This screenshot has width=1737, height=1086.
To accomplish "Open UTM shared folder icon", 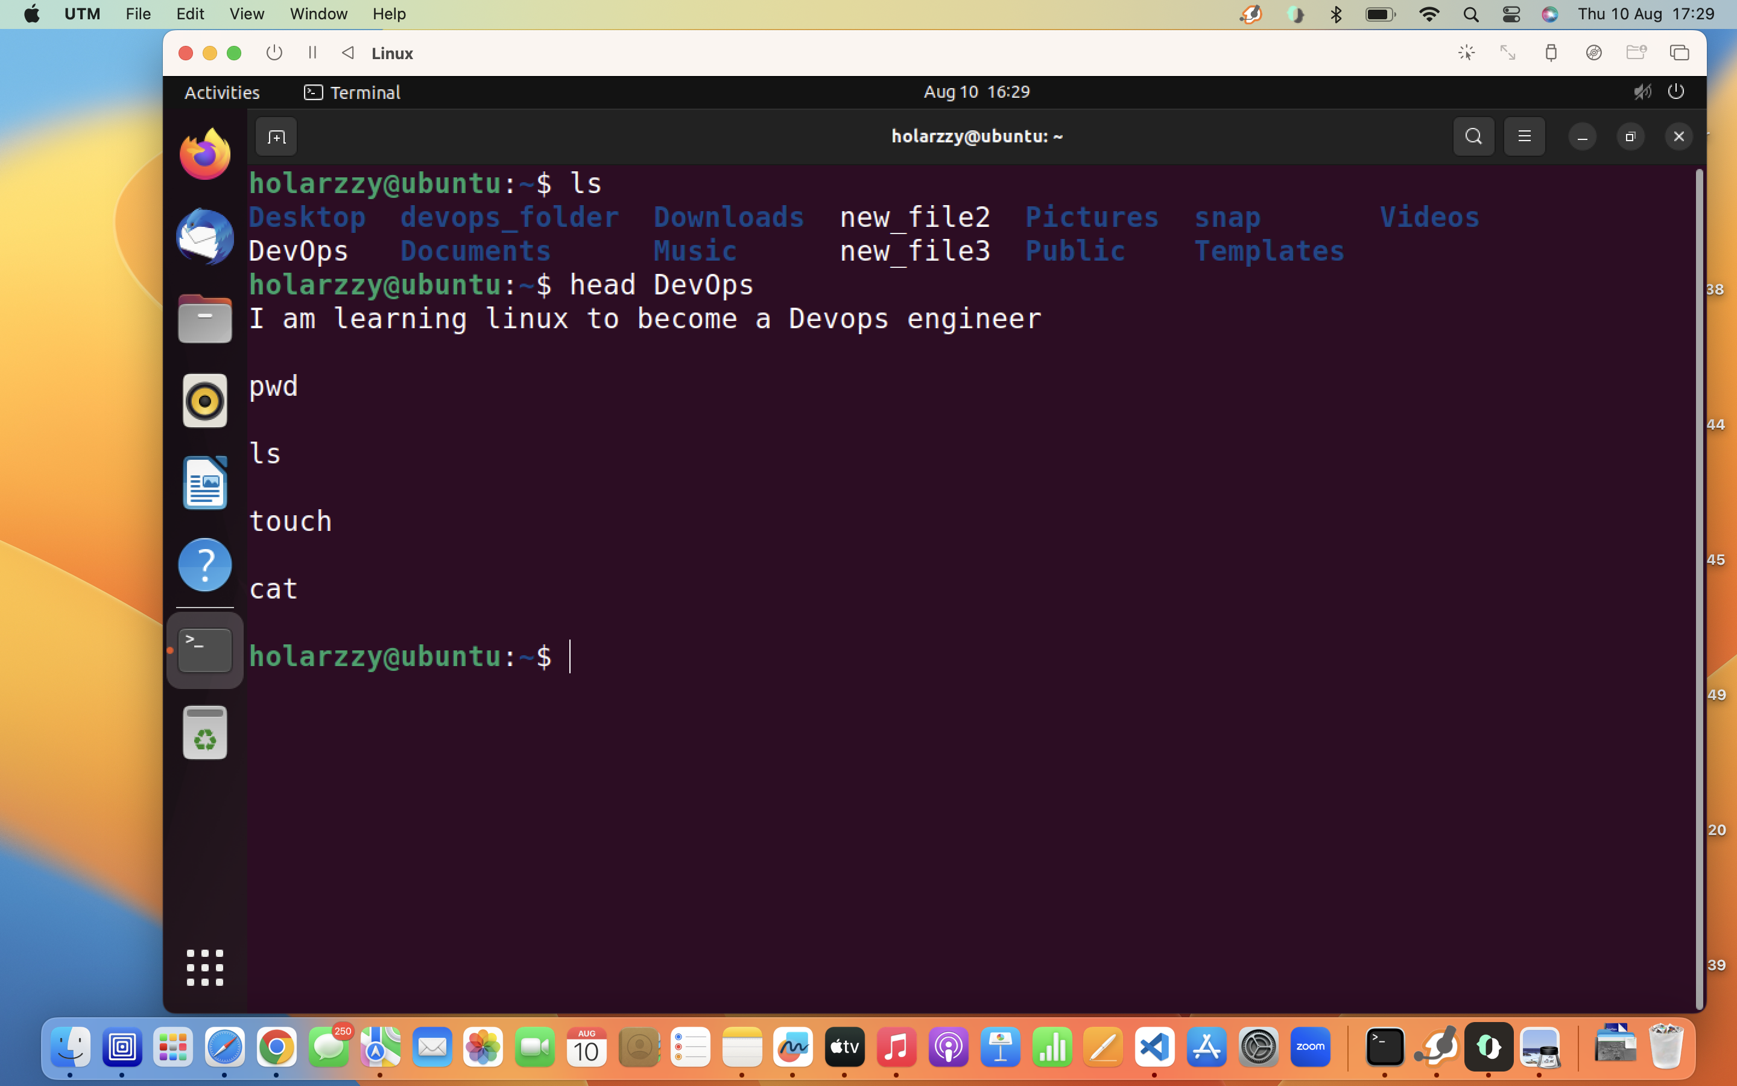I will [1636, 53].
